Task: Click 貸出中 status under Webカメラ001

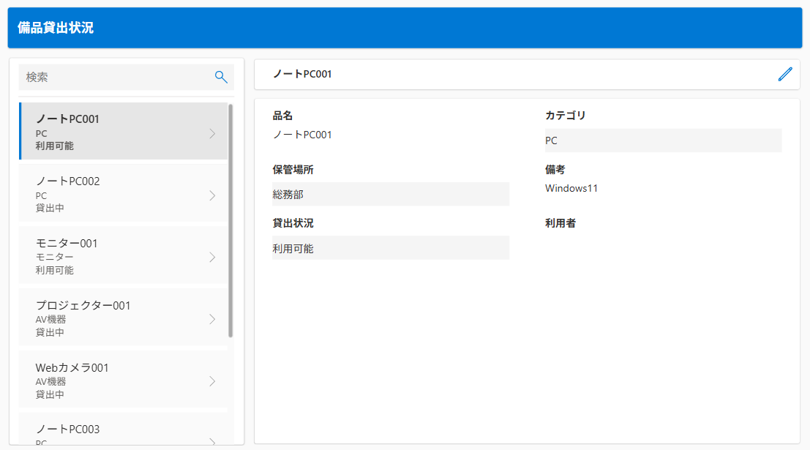Action: point(50,394)
